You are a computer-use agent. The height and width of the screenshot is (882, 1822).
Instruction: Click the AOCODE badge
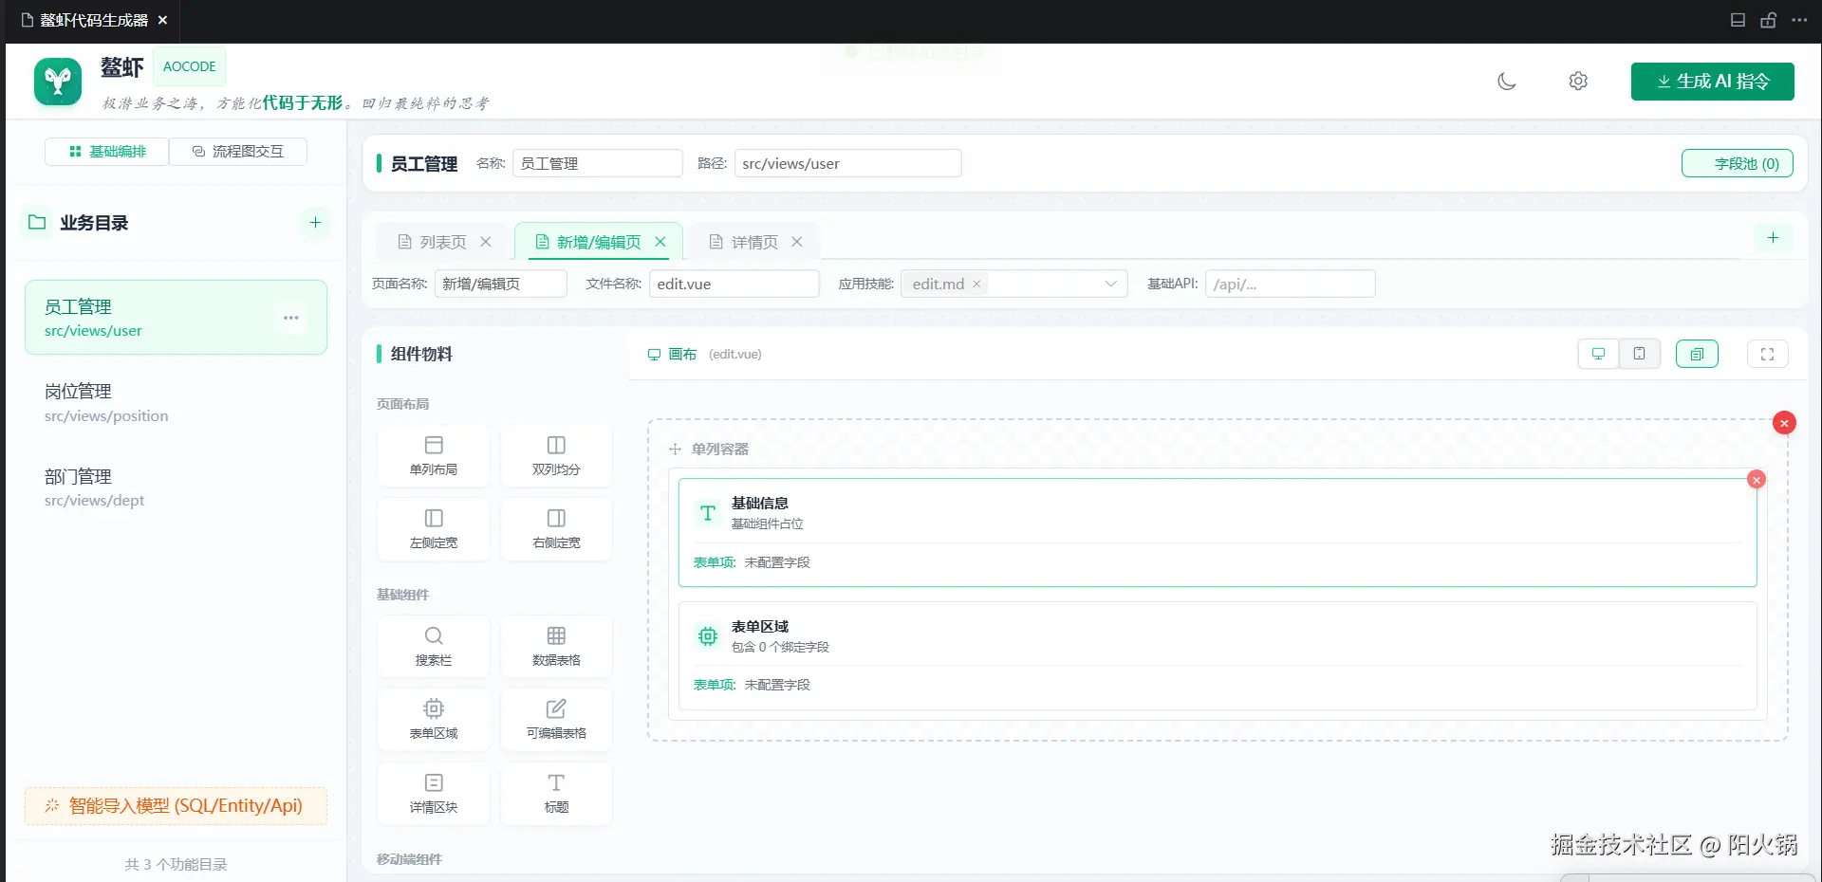pos(190,66)
